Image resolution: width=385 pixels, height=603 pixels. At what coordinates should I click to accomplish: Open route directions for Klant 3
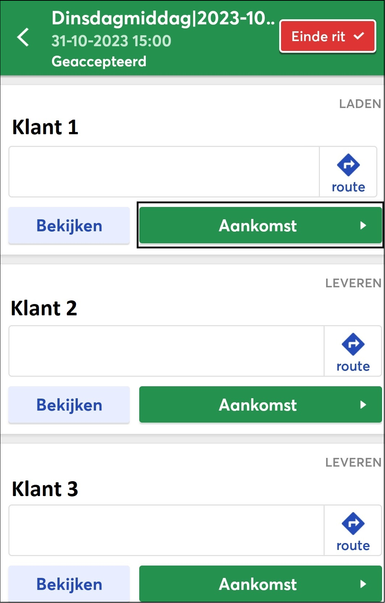[353, 531]
